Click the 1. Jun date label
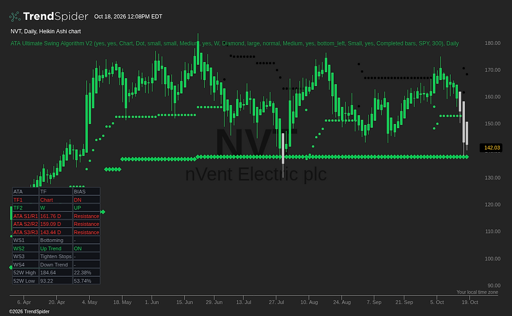The width and height of the screenshot is (512, 316). click(152, 302)
